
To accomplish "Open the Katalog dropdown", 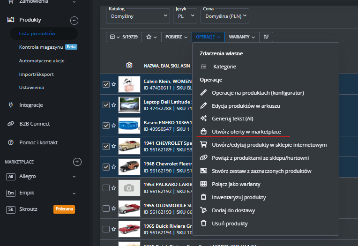I will coord(138,16).
